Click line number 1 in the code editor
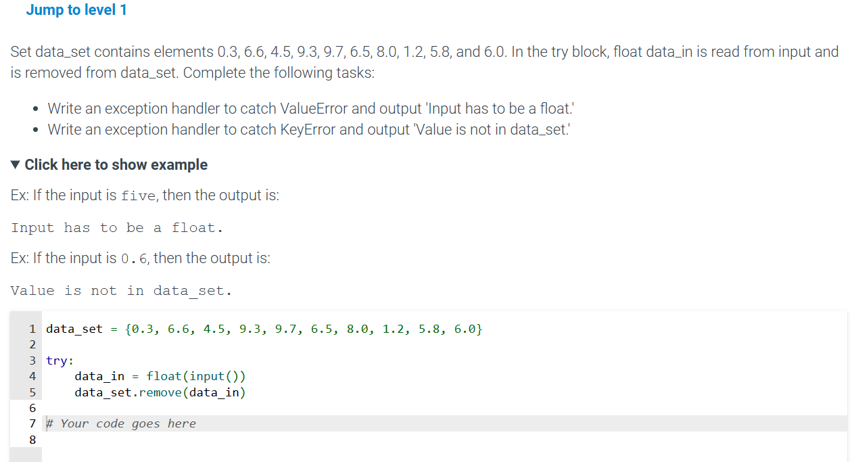 (32, 329)
